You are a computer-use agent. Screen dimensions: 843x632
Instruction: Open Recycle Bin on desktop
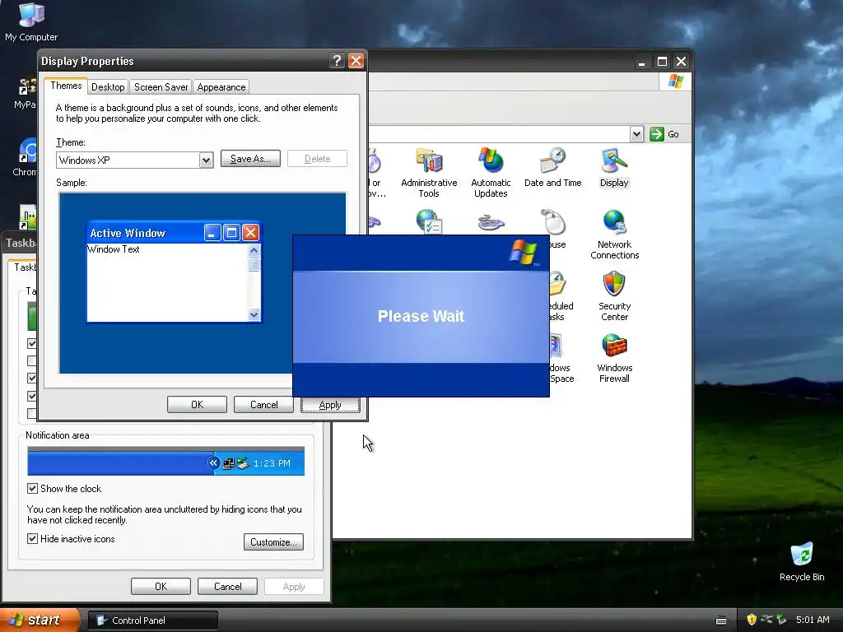(x=802, y=561)
